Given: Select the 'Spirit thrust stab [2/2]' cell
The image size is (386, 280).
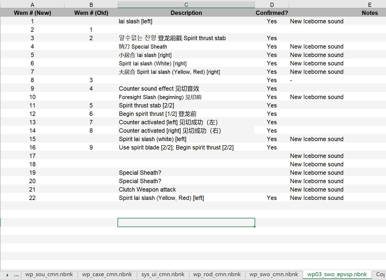Looking at the screenshot, I should point(186,105).
